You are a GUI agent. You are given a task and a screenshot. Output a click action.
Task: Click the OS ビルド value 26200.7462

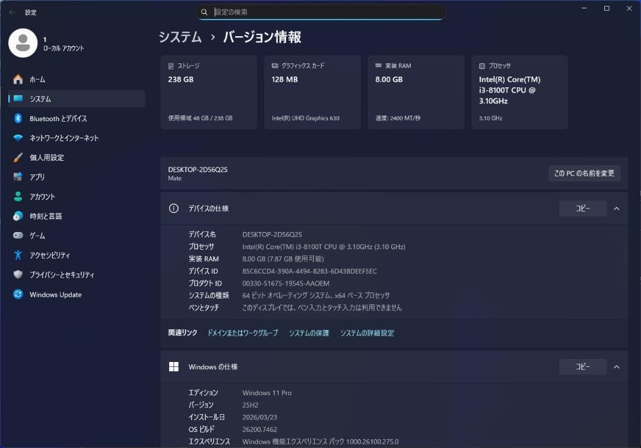click(259, 430)
